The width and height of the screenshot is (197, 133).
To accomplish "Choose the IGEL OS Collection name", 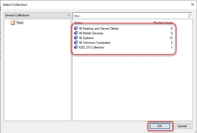I will (91, 47).
